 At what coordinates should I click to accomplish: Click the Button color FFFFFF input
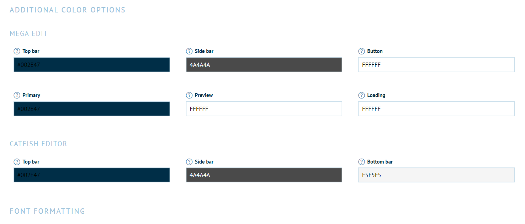(x=436, y=65)
